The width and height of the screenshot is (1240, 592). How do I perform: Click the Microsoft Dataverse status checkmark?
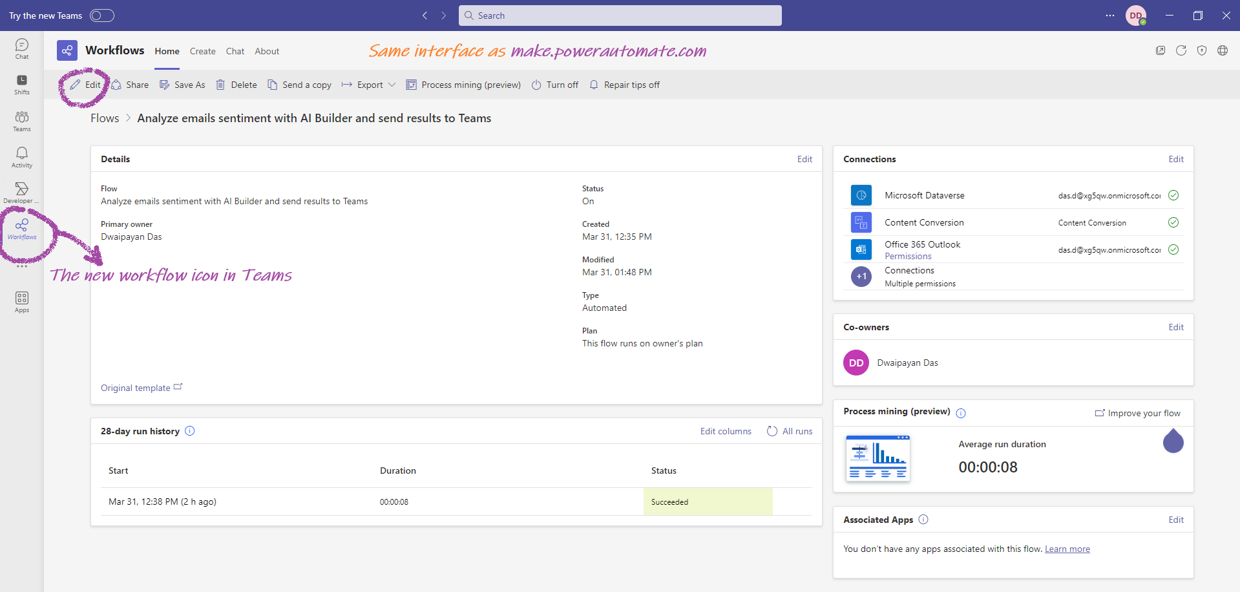(1173, 195)
